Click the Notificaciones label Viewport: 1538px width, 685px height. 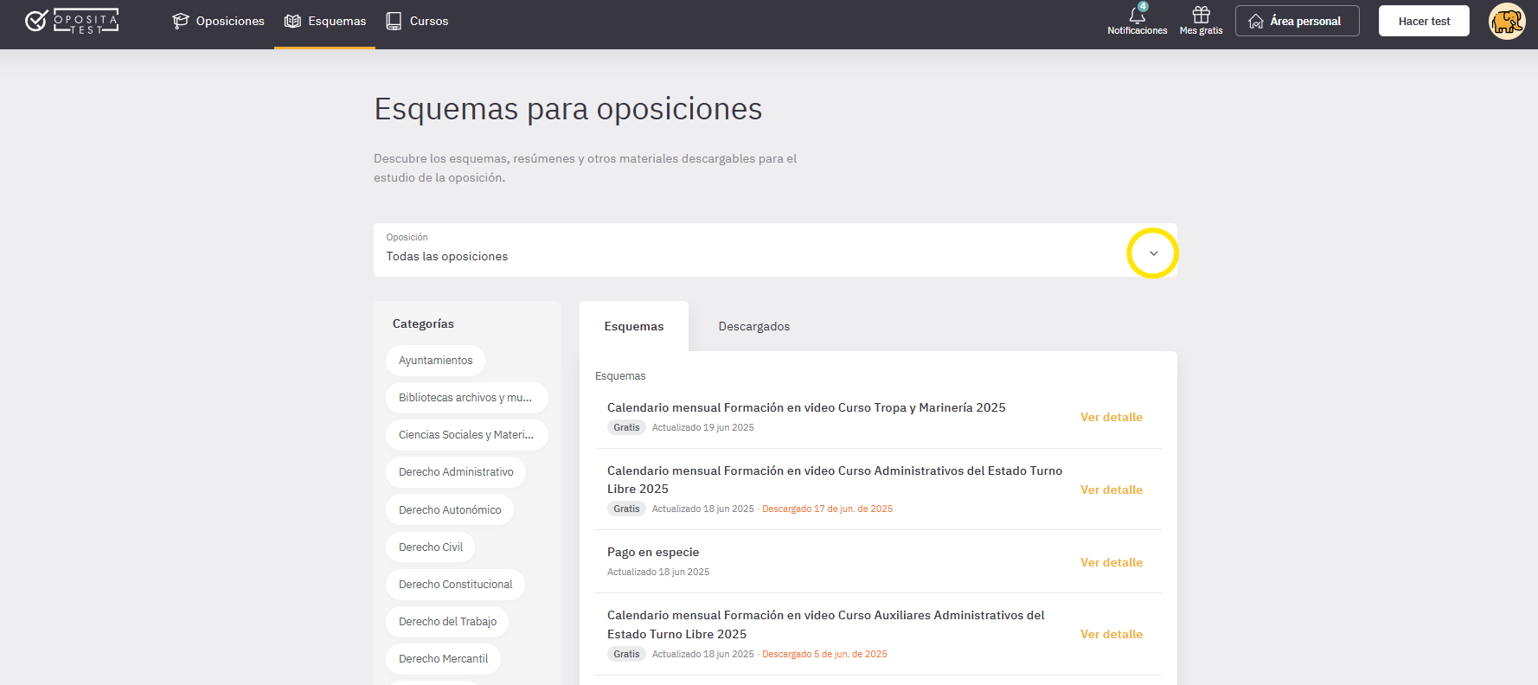tap(1137, 30)
